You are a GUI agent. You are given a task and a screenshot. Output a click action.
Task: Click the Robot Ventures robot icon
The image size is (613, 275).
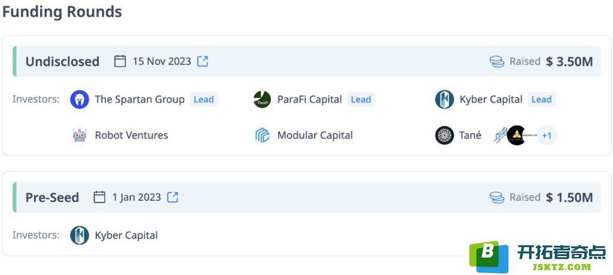(80, 135)
